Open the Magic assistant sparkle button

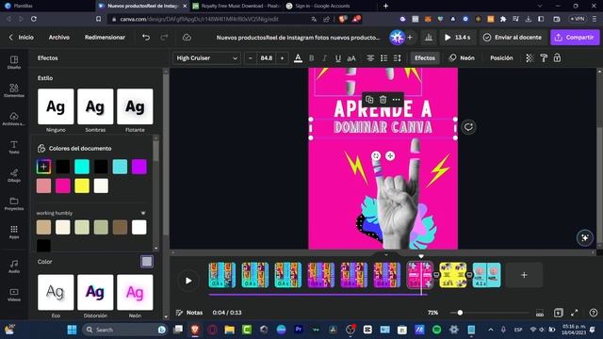(x=584, y=237)
